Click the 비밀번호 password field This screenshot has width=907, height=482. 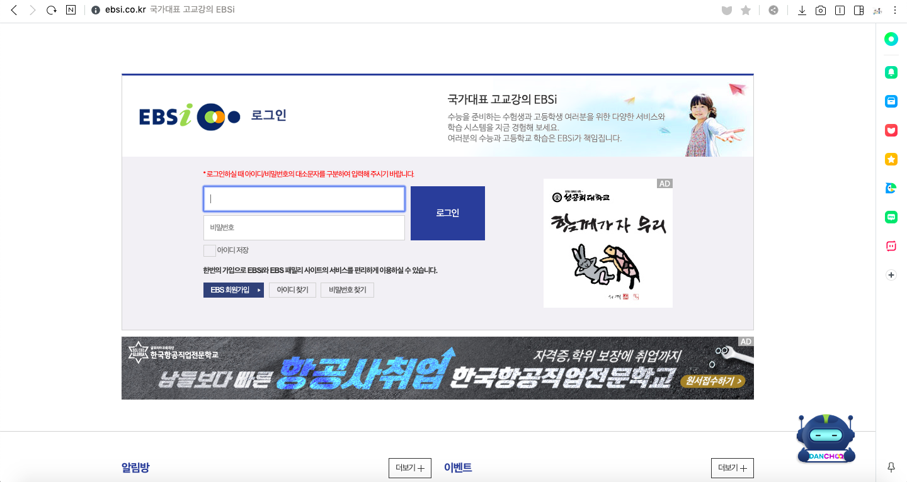tap(304, 228)
